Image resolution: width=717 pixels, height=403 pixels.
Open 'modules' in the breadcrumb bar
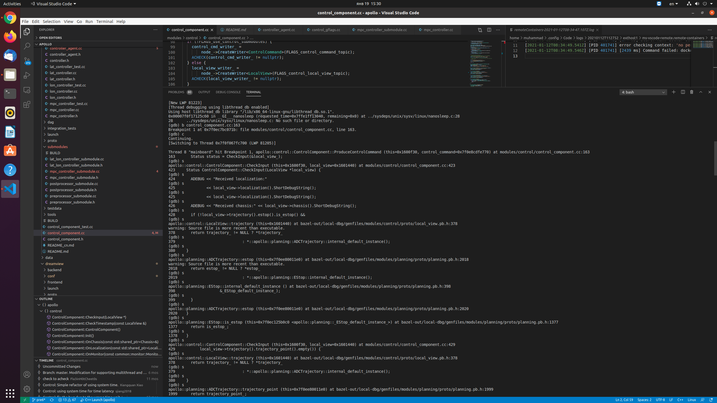(x=175, y=38)
